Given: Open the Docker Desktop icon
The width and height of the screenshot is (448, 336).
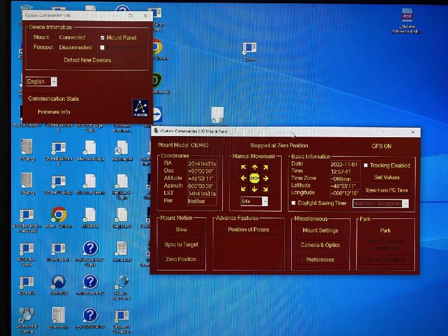Looking at the screenshot, I should pos(59,184).
